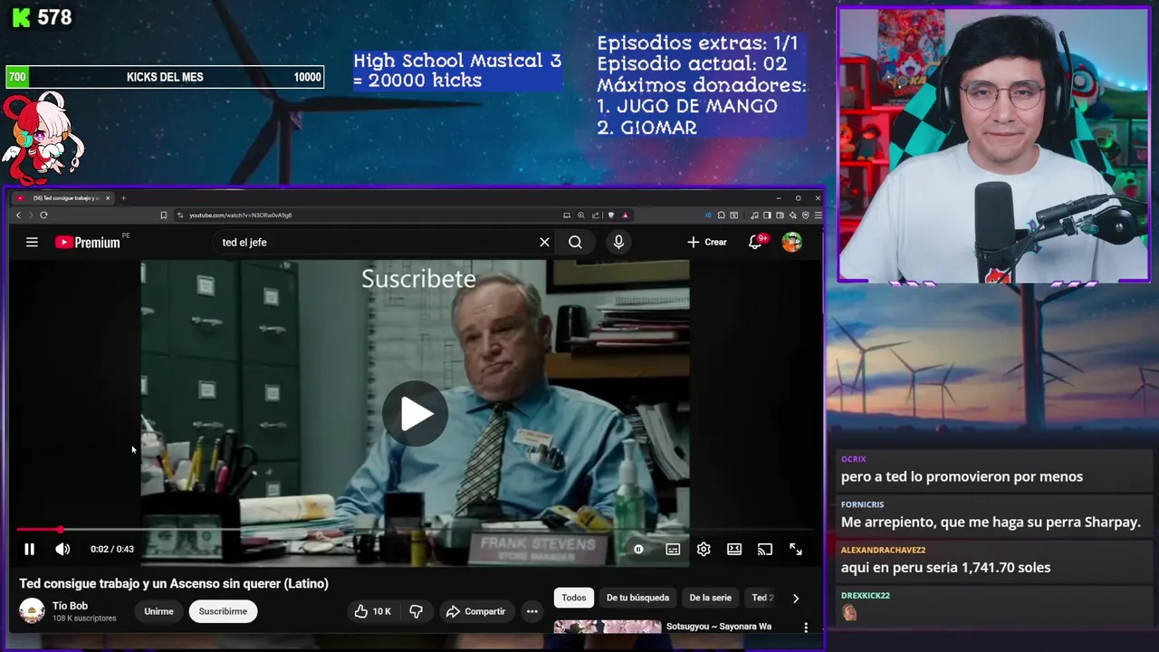1159x652 pixels.
Task: Cast the video to another device
Action: (x=765, y=549)
